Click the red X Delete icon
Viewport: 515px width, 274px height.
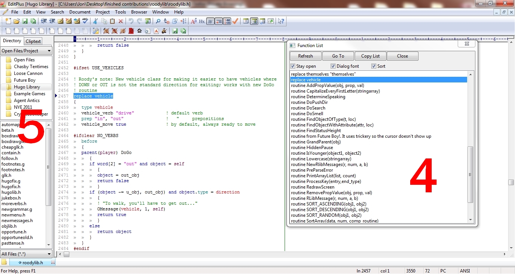[121, 21]
